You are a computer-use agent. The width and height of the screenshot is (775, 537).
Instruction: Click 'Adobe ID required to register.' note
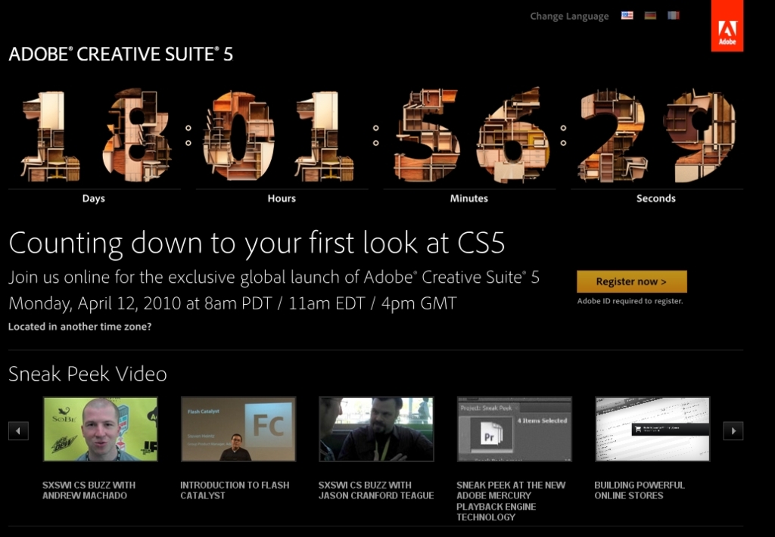click(x=630, y=301)
